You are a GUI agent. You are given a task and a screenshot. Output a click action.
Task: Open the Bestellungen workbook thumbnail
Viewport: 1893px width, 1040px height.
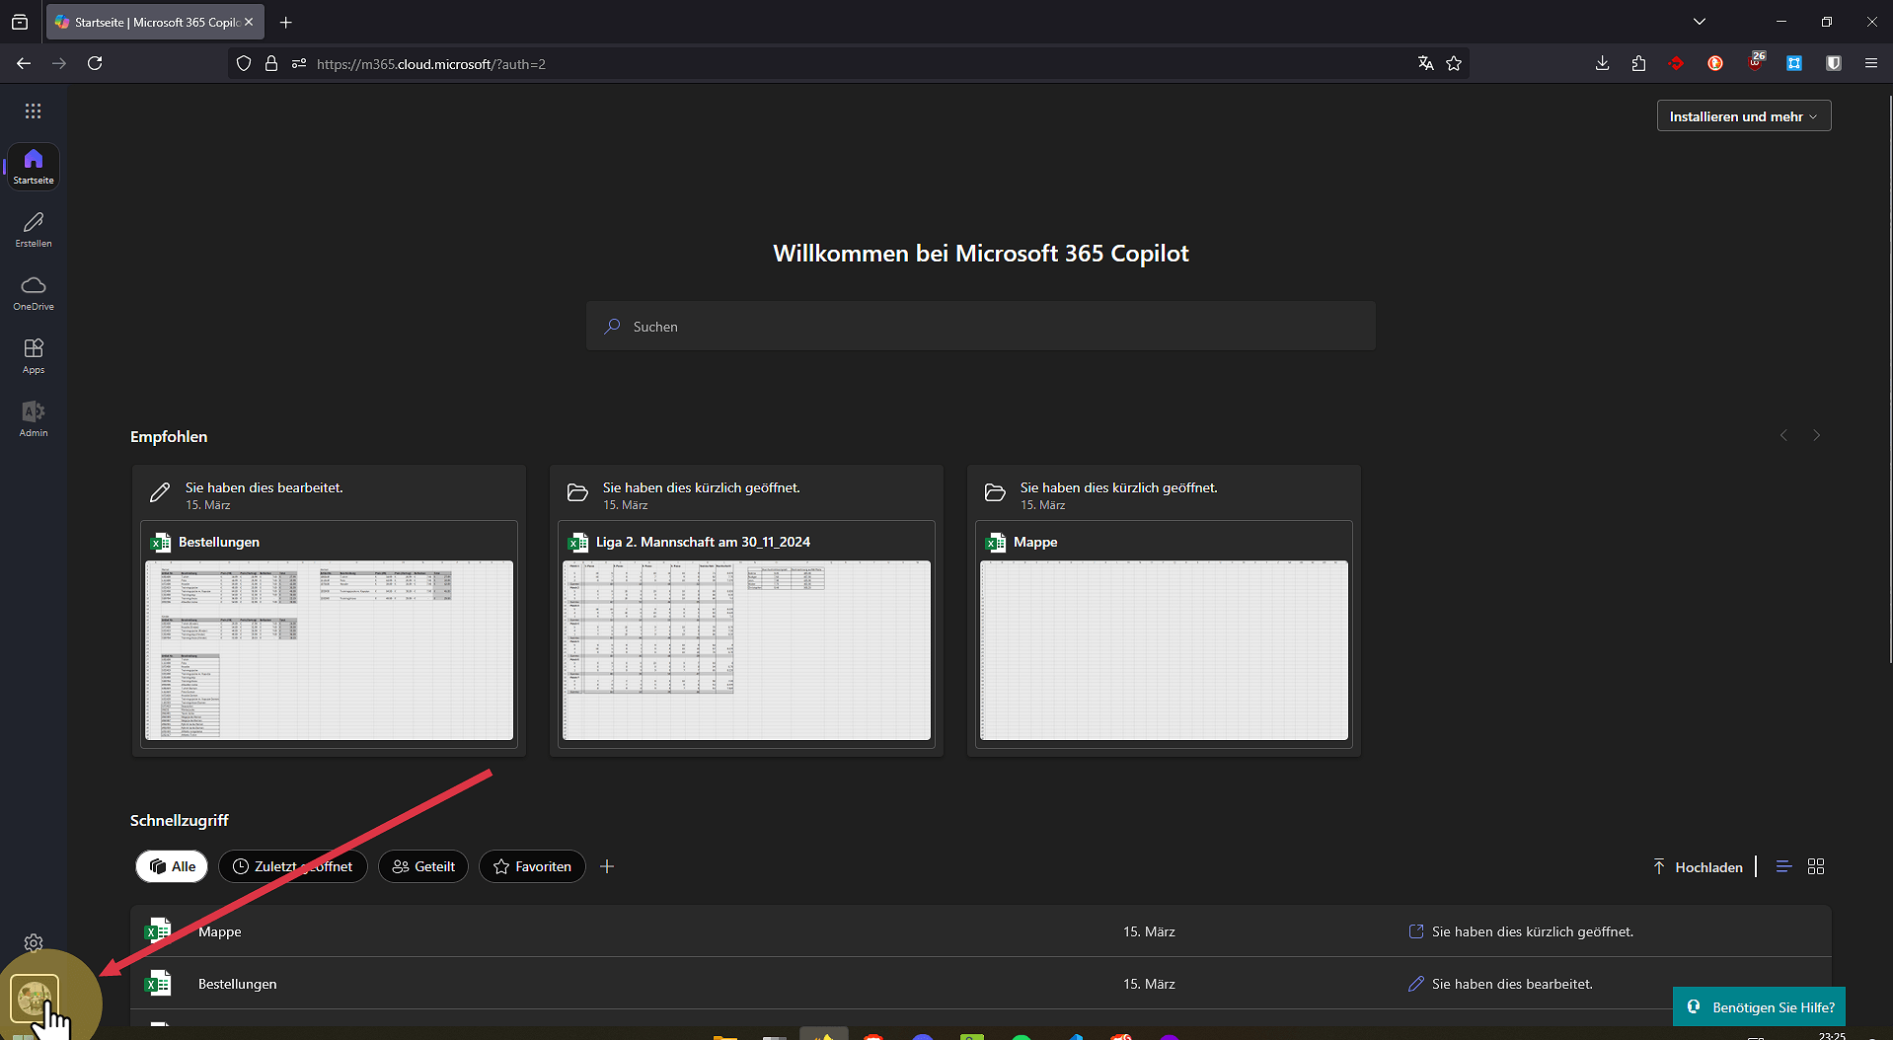[329, 649]
